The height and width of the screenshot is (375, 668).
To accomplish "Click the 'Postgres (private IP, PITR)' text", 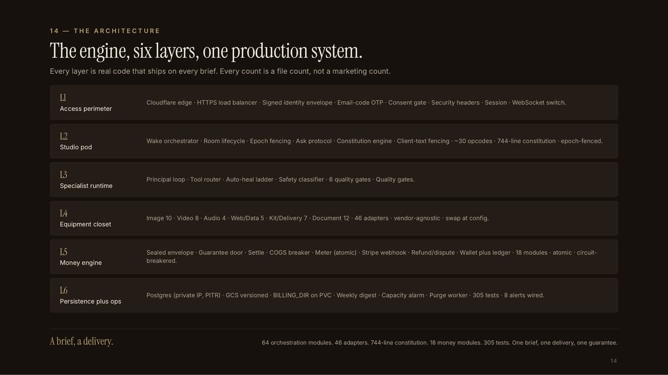I will pyautogui.click(x=184, y=295).
